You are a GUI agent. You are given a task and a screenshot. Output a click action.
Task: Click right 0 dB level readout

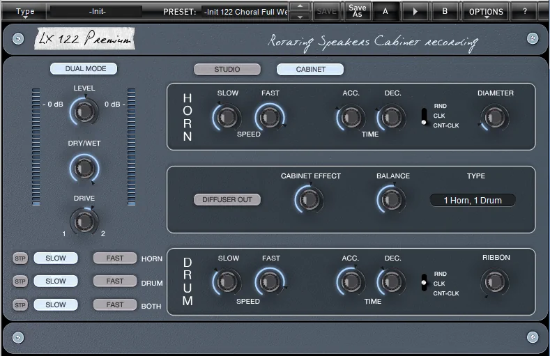[x=115, y=105]
